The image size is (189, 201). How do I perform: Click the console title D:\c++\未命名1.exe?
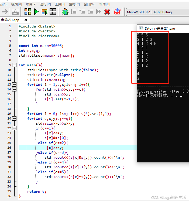(x=160, y=28)
